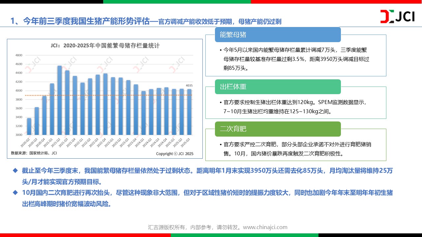422x237 pixels.
Task: Click the 数据来源：国家统计局、JCI source text
Action: [x=34, y=153]
